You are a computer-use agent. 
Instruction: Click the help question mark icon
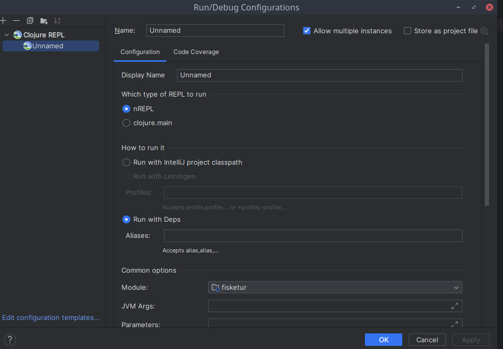[x=10, y=340]
